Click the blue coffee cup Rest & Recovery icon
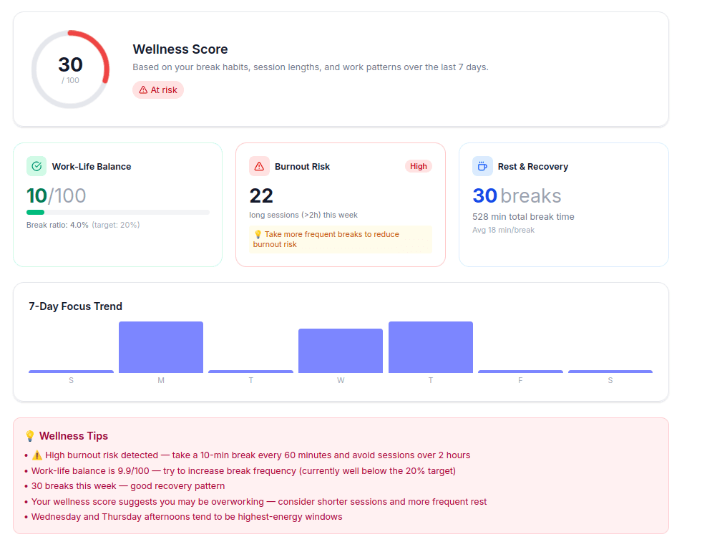 (482, 165)
